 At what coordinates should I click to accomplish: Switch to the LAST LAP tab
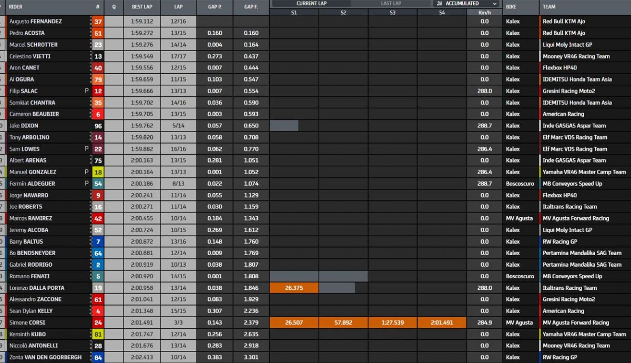391,3
